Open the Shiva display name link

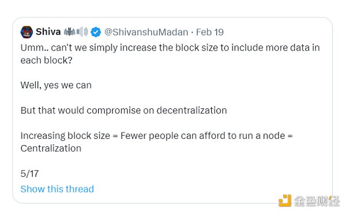pyautogui.click(x=48, y=32)
